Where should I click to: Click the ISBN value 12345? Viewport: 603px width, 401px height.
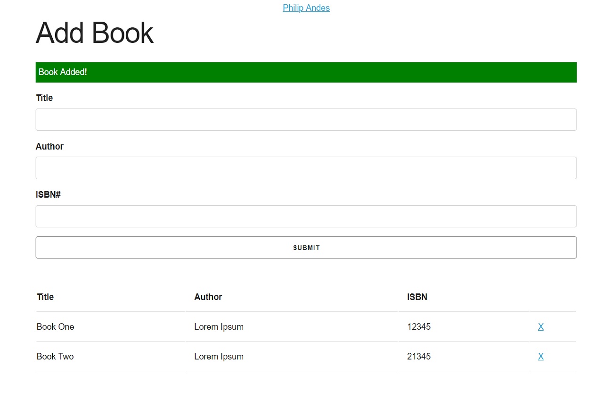(x=419, y=327)
